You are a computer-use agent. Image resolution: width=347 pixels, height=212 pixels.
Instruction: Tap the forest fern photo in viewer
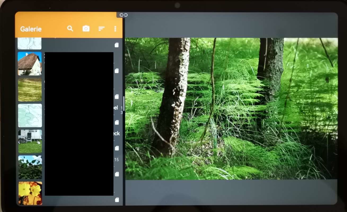pyautogui.click(x=231, y=109)
